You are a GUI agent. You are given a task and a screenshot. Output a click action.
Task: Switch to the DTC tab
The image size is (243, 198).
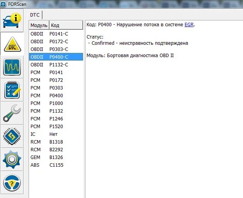tap(35, 15)
